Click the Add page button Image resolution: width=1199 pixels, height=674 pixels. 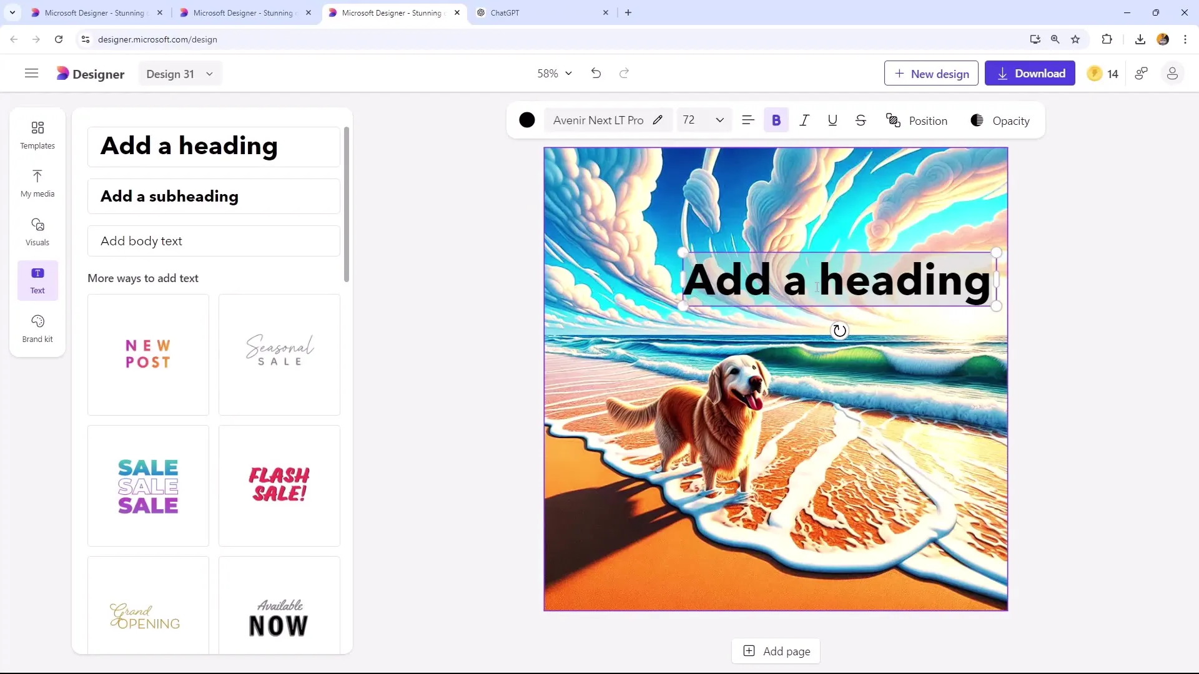click(x=777, y=651)
